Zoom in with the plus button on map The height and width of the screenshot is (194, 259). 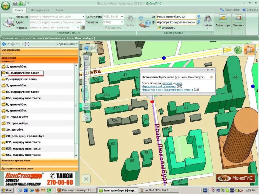86,58
